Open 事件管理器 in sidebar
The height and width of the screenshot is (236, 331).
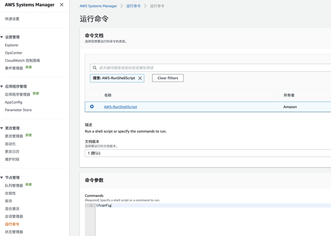(14, 68)
